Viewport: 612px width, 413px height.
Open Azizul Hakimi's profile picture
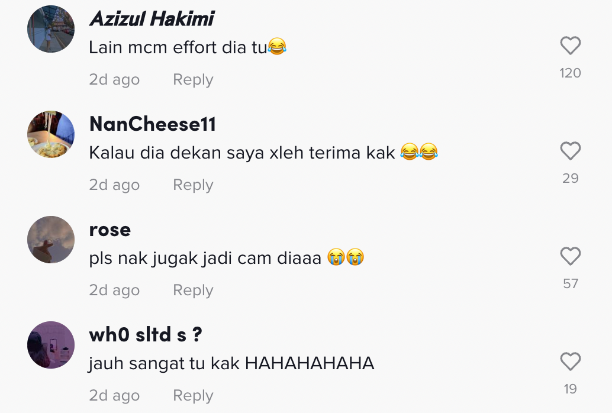click(x=51, y=29)
